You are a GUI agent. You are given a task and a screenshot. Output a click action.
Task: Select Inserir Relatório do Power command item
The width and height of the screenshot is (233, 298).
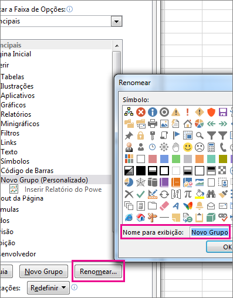pyautogui.click(x=56, y=189)
